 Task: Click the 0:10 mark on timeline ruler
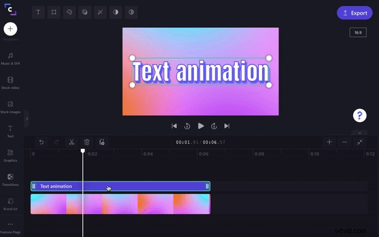pyautogui.click(x=315, y=154)
